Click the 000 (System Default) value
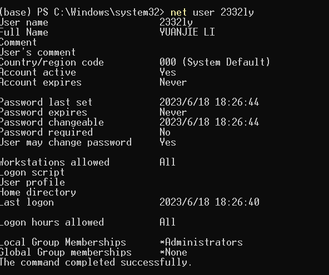This screenshot has height=275, width=329. tap(215, 62)
